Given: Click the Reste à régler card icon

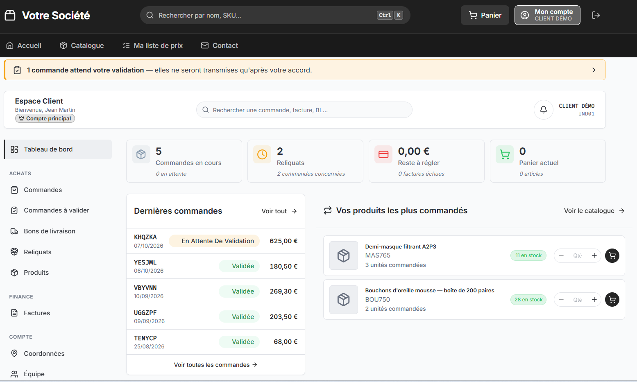Looking at the screenshot, I should point(383,154).
